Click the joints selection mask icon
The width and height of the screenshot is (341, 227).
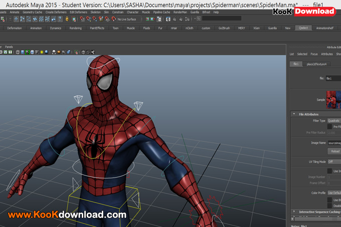[23, 19]
